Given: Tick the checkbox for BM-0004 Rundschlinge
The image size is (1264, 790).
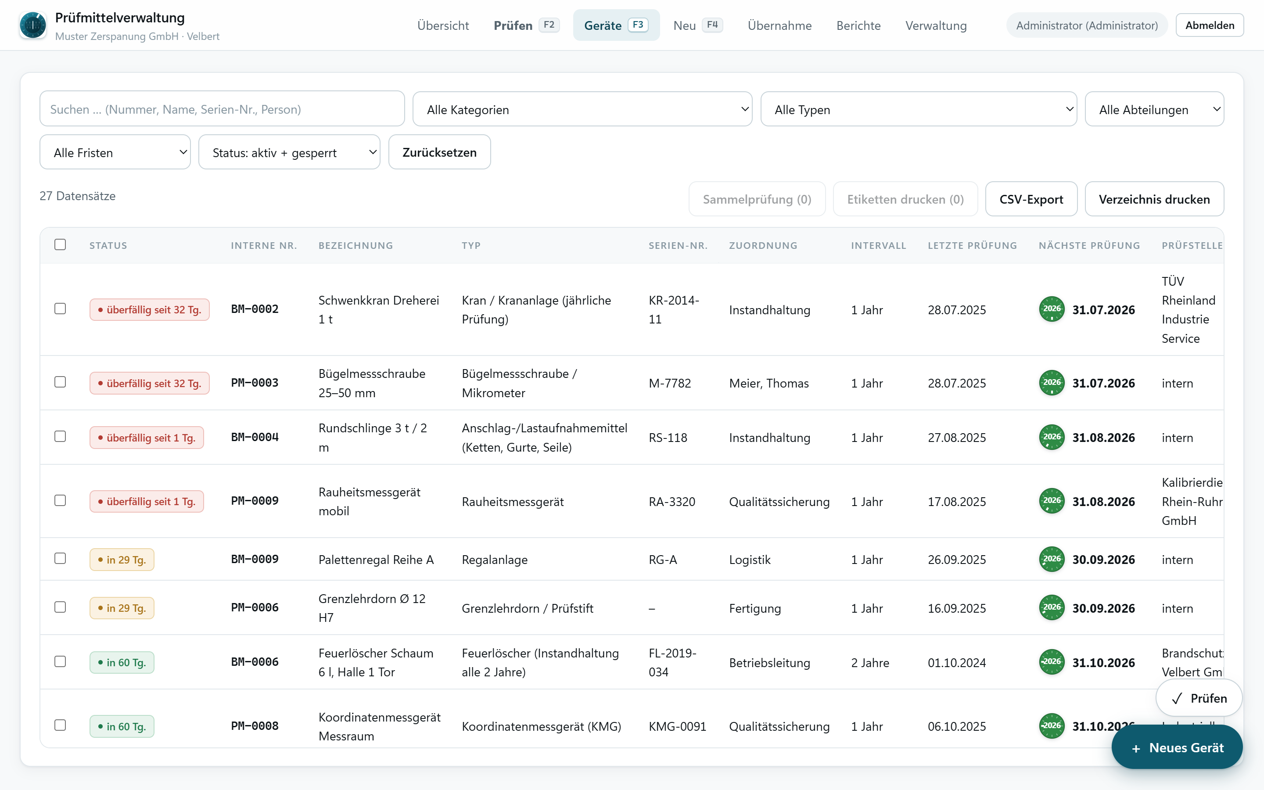Looking at the screenshot, I should coord(60,437).
